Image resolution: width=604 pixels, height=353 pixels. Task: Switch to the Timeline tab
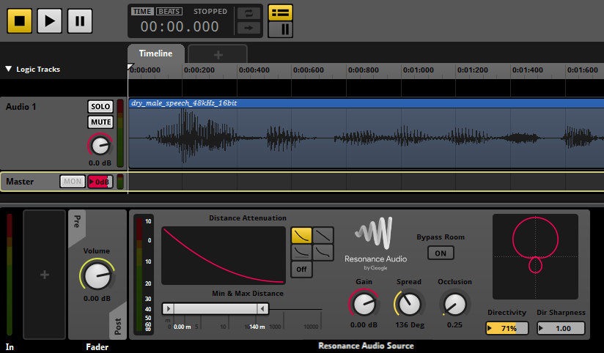[155, 53]
